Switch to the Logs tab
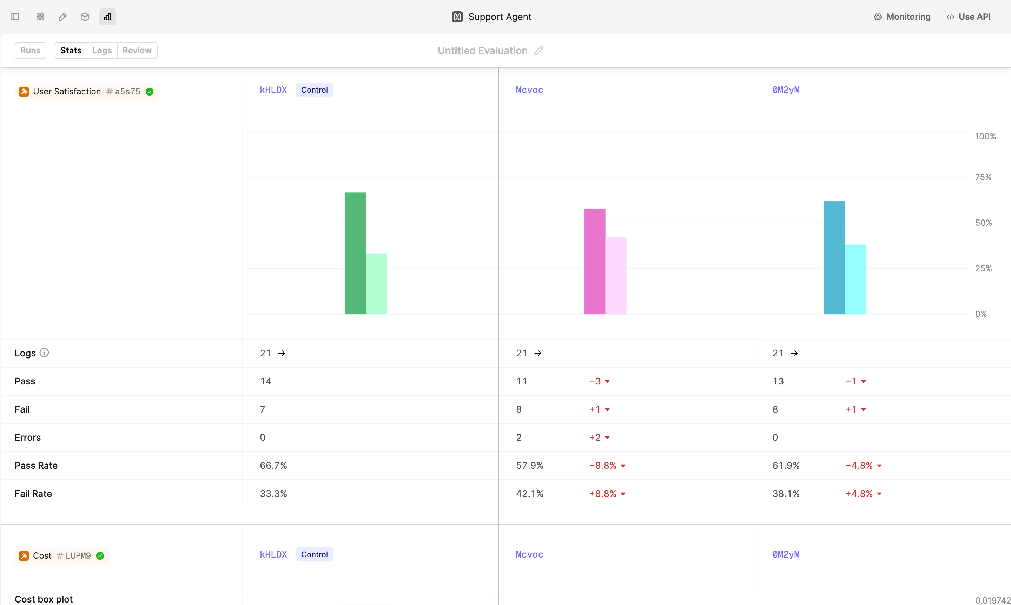 click(102, 51)
